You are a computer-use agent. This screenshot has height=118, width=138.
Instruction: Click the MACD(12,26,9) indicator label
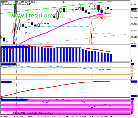pos(14,47)
